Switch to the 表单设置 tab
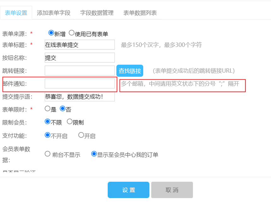 pyautogui.click(x=16, y=13)
